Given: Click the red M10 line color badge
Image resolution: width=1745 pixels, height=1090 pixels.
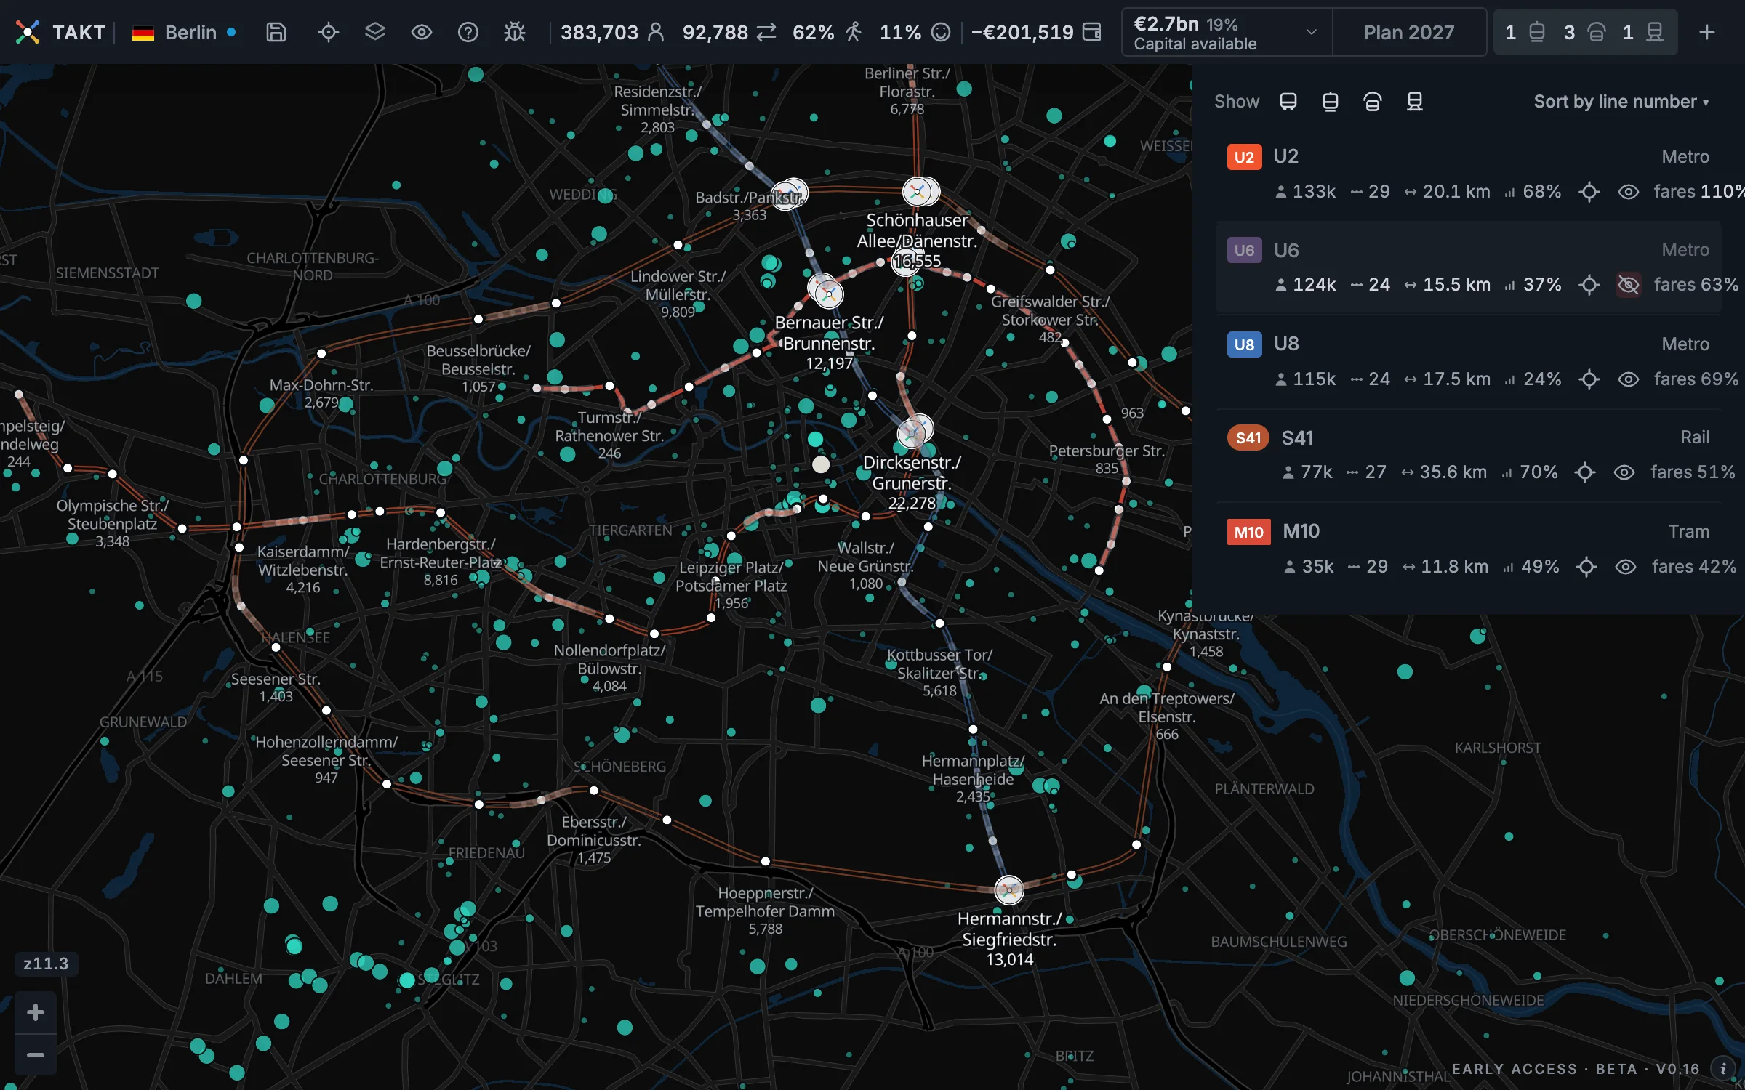Looking at the screenshot, I should point(1248,532).
